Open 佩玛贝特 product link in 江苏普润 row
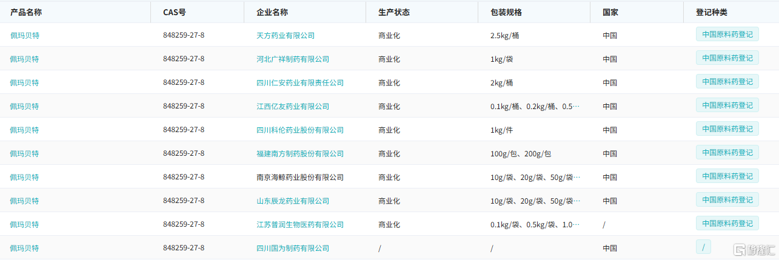This screenshot has width=779, height=260. click(24, 224)
